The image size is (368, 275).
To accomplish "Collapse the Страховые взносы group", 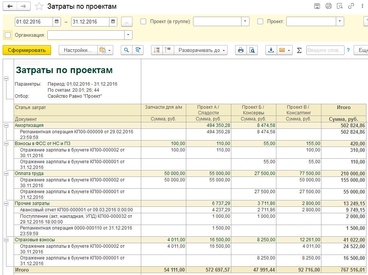I will (x=6, y=240).
